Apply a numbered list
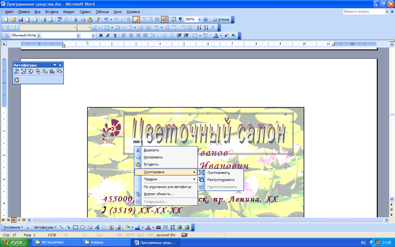395x247 pixels. (x=165, y=36)
